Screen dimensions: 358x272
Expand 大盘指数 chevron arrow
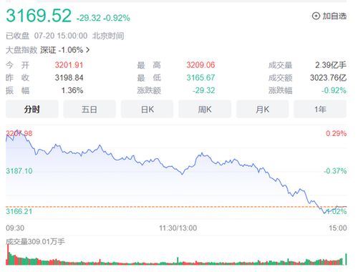click(88, 50)
